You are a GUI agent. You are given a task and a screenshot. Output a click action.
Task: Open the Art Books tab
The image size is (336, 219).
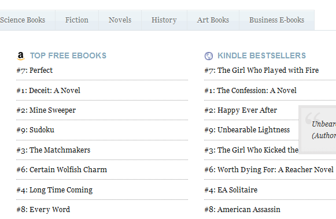coord(213,20)
